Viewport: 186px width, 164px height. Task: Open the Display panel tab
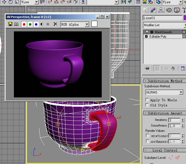click(x=177, y=10)
